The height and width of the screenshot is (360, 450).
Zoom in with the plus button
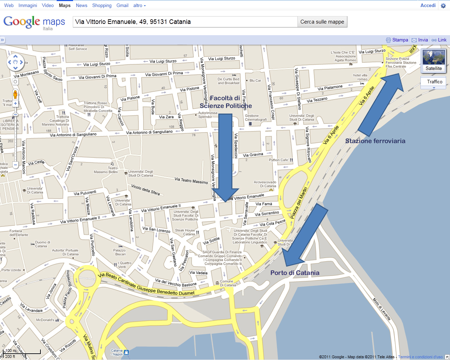(x=15, y=103)
